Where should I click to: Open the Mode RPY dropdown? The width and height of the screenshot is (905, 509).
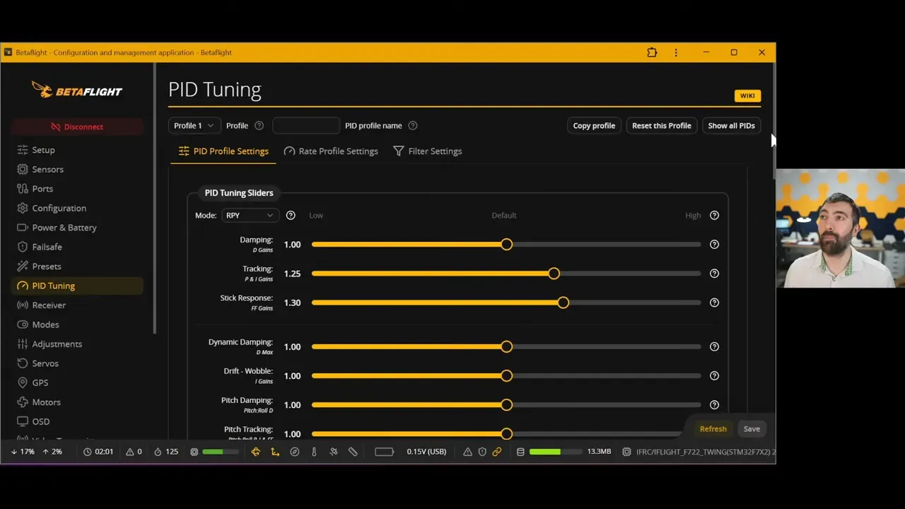(x=250, y=216)
